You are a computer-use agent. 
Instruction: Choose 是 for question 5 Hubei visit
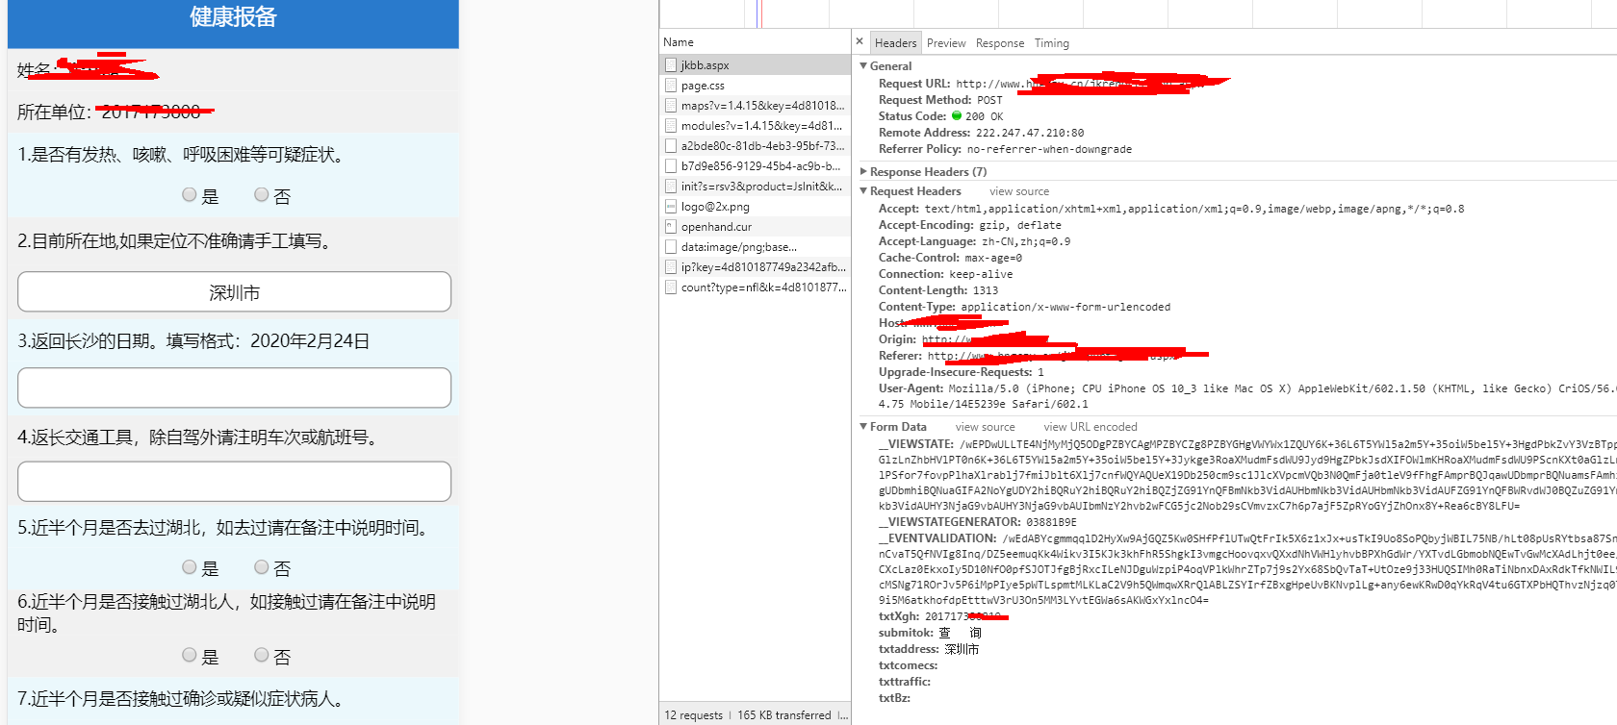(190, 567)
